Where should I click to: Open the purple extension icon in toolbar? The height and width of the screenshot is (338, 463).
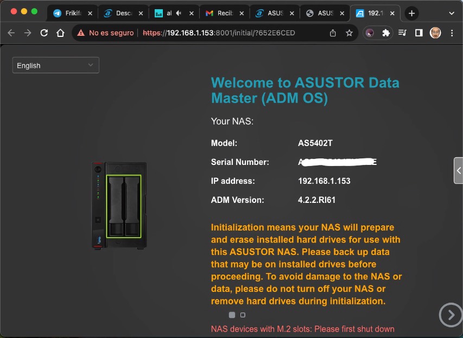(370, 33)
